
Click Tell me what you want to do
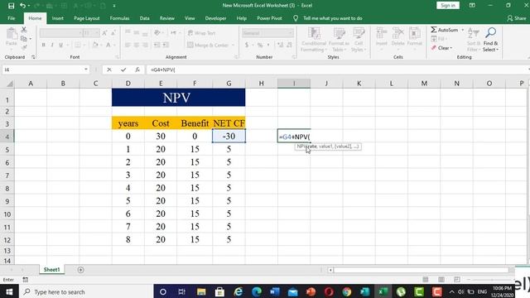click(333, 18)
